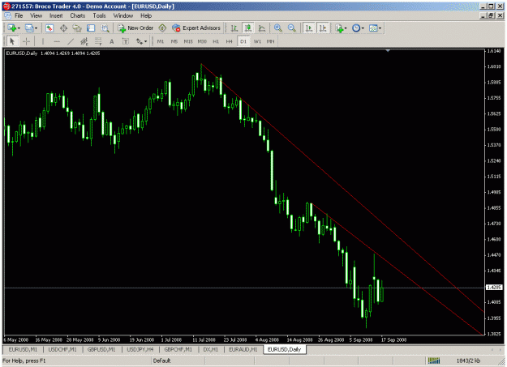The width and height of the screenshot is (507, 367).
Task: Switch chart to H1 timeframe
Action: [x=216, y=41]
